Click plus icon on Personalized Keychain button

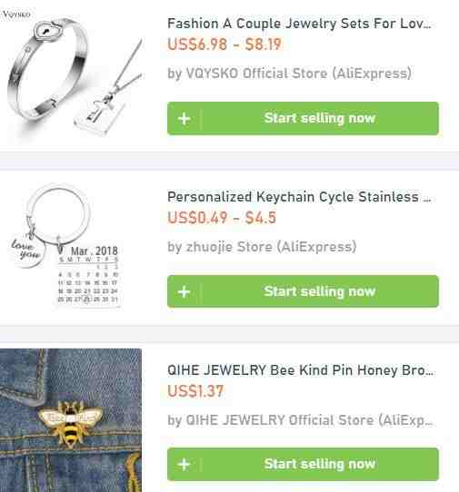point(185,291)
